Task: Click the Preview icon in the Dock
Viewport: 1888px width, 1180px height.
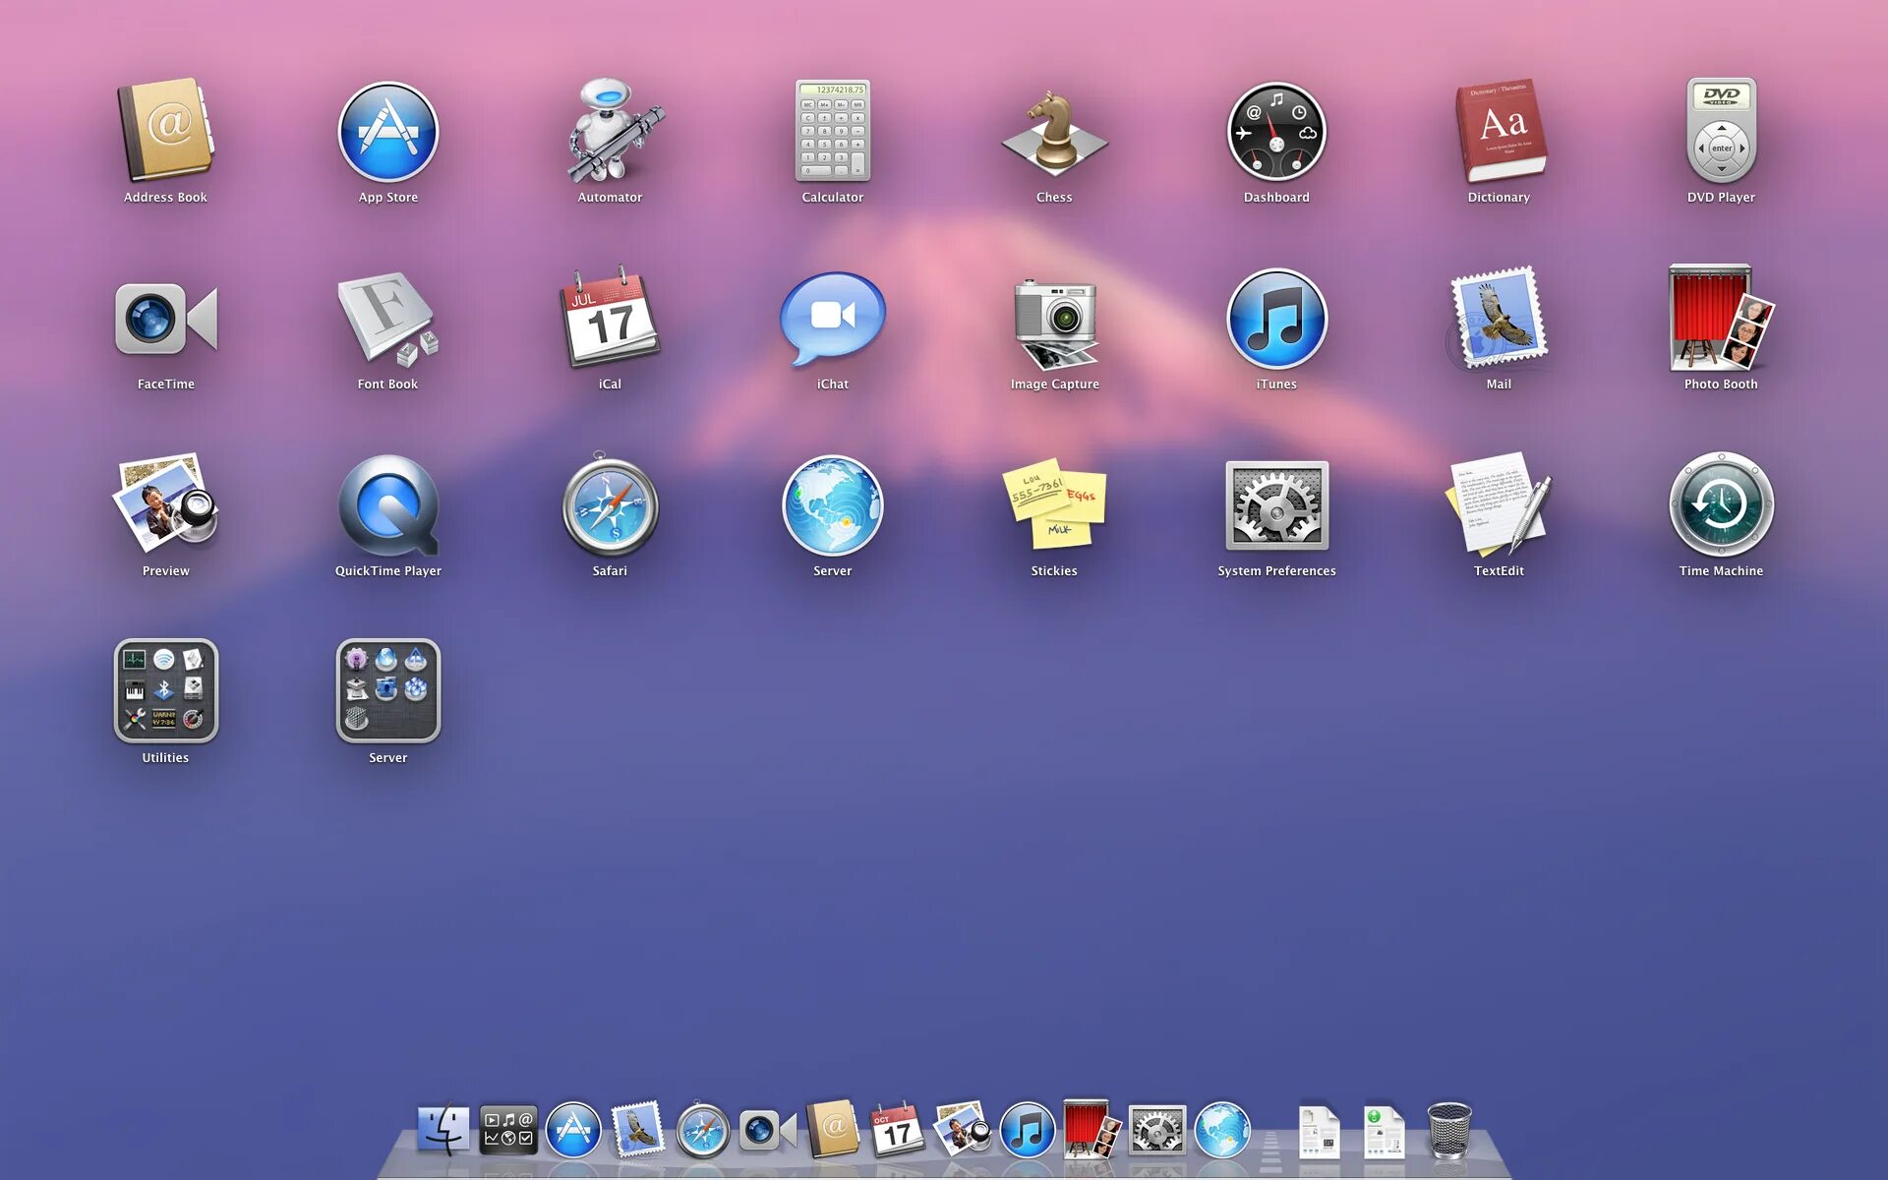Action: pyautogui.click(x=963, y=1128)
